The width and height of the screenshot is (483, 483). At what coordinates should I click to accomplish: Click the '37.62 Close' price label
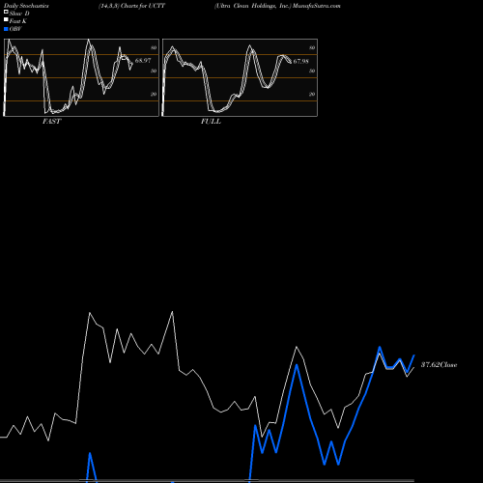click(440, 364)
